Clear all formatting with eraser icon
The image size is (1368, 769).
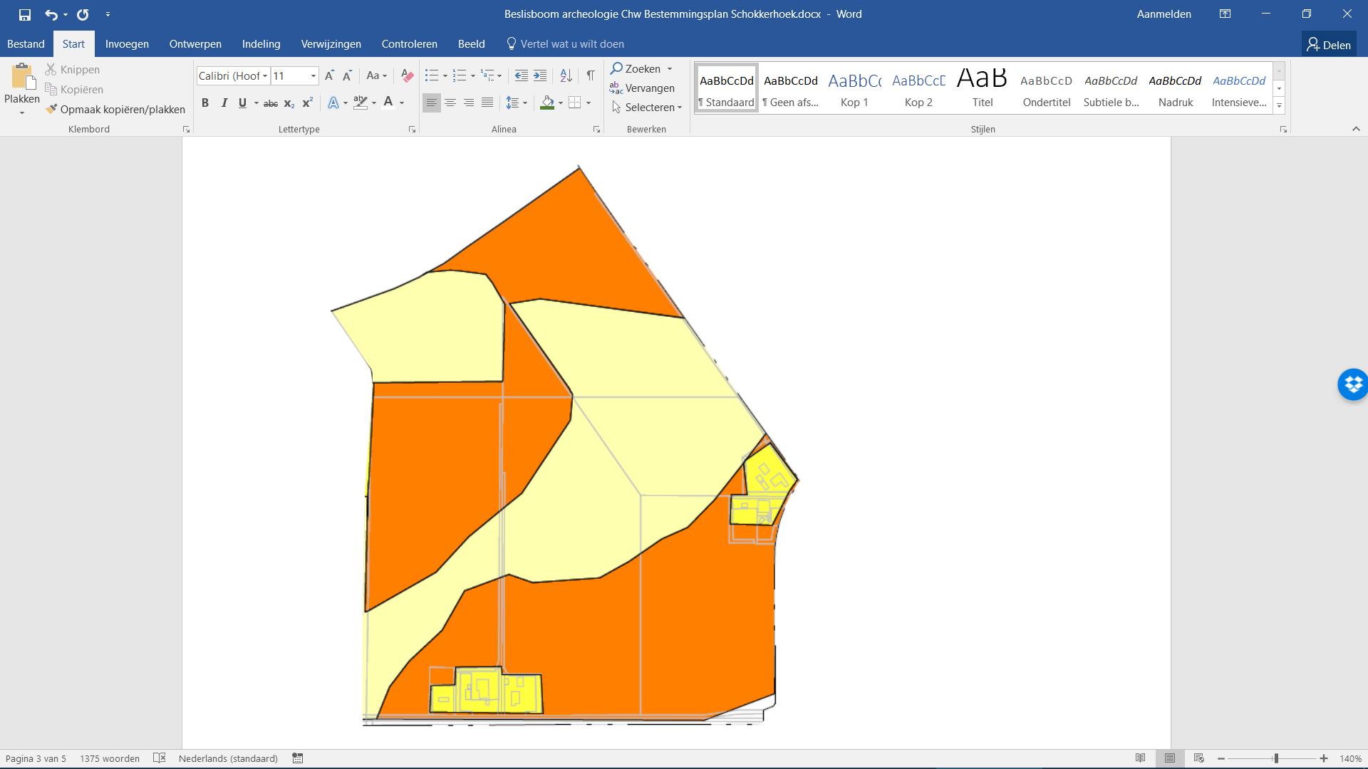pos(407,75)
